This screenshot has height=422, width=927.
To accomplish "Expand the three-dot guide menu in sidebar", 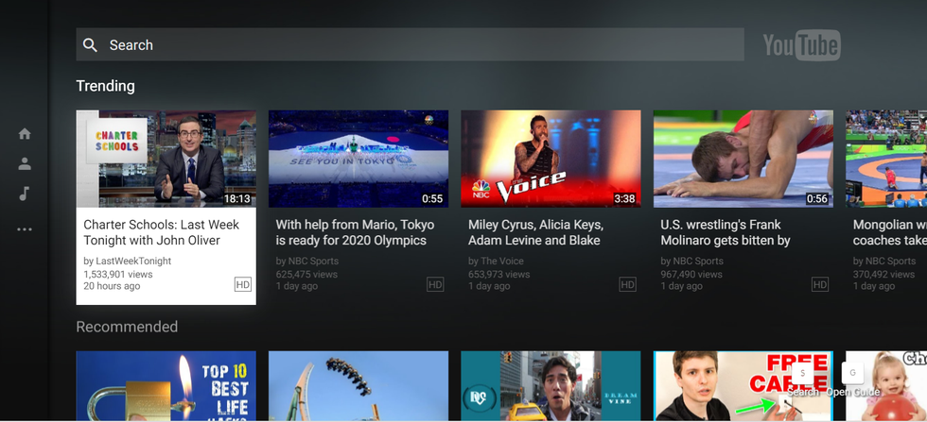I will [25, 229].
